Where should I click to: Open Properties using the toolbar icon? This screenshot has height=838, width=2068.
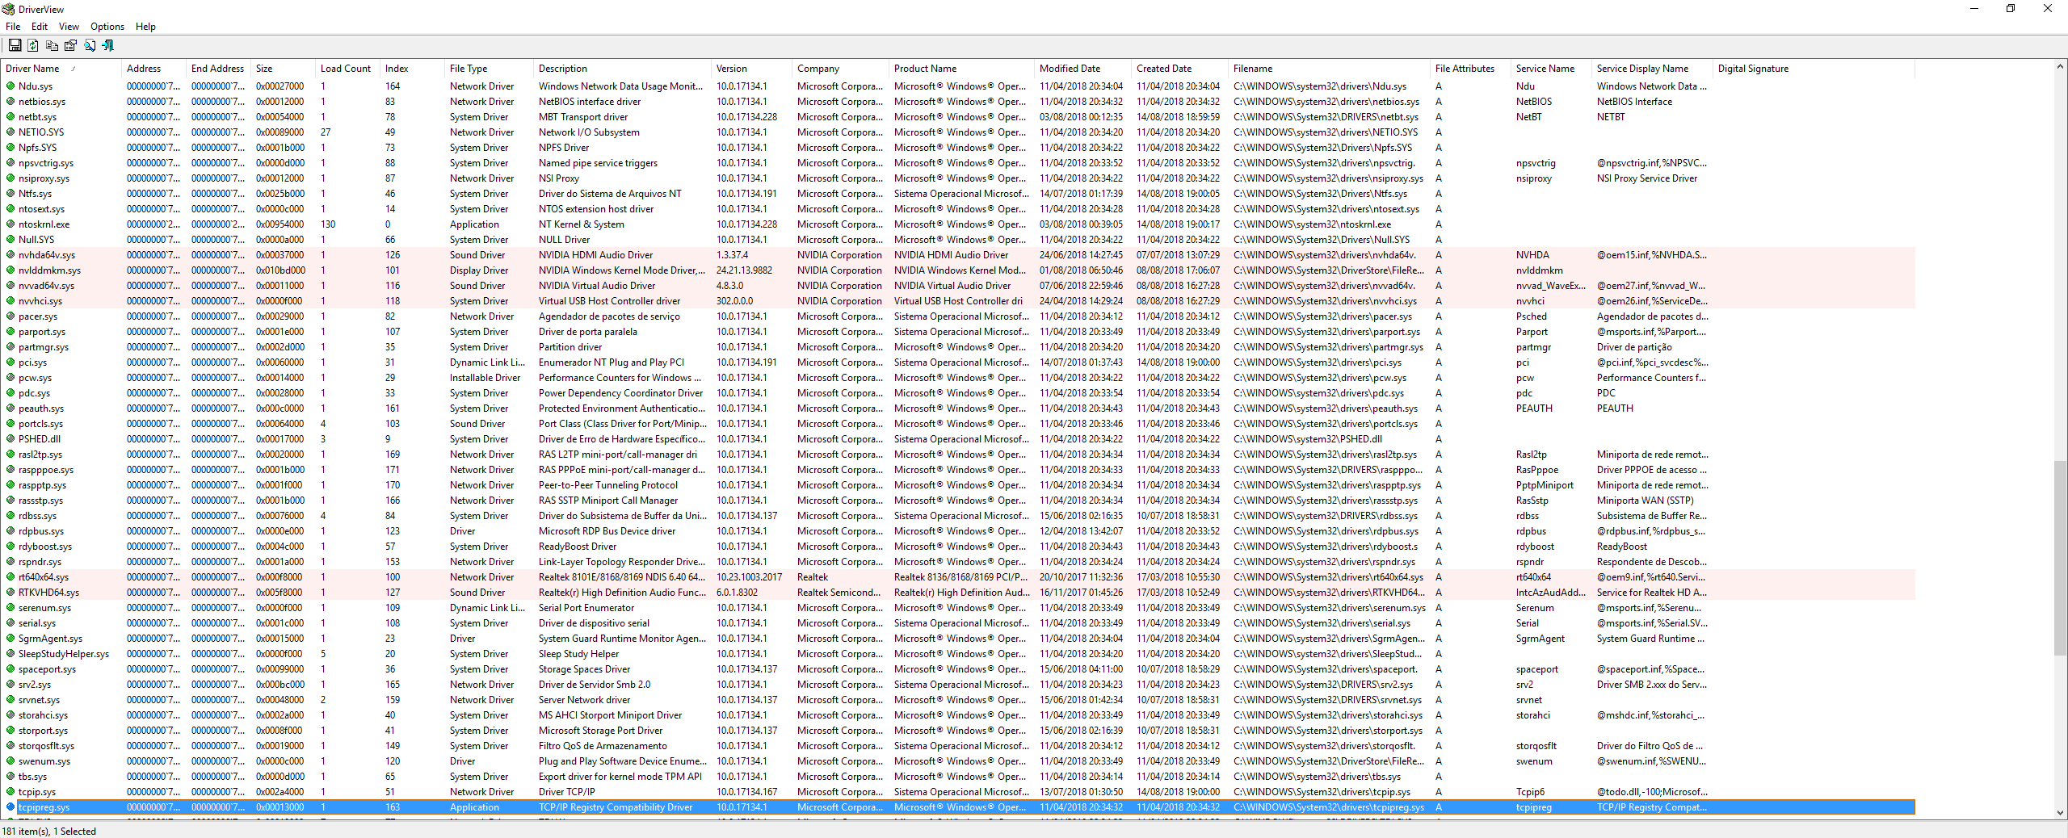pos(70,46)
